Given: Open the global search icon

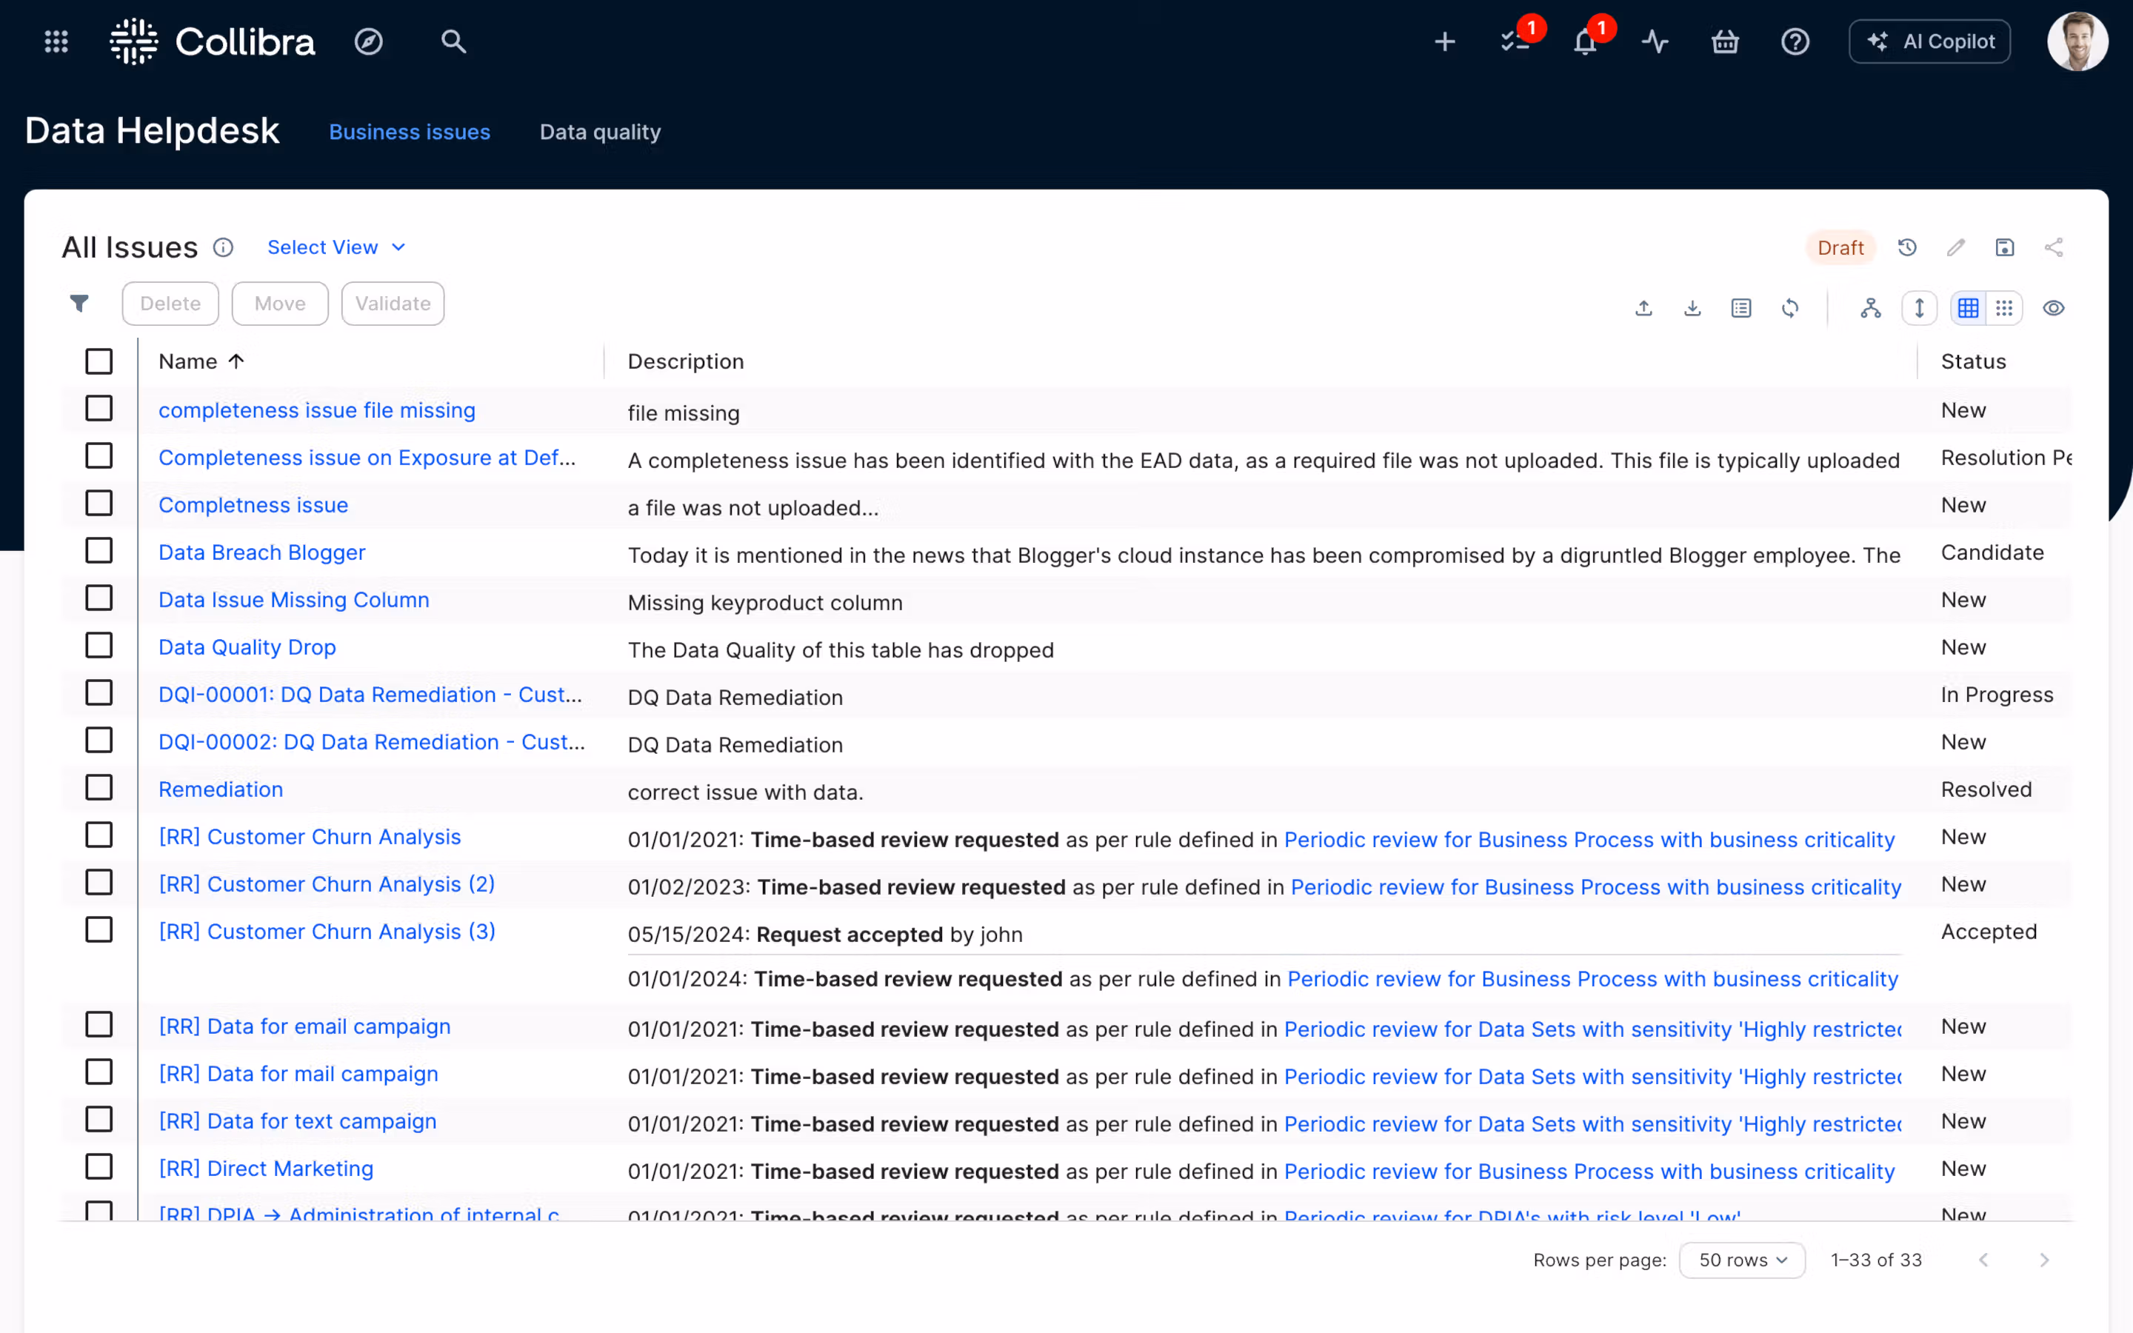Looking at the screenshot, I should [x=453, y=41].
